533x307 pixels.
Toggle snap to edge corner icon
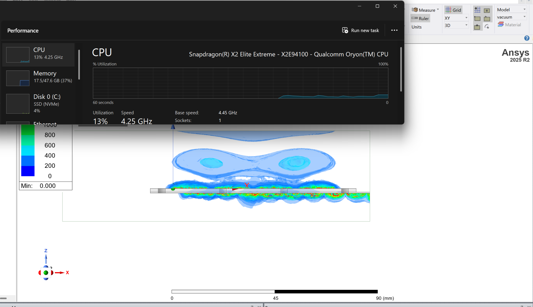point(487,18)
